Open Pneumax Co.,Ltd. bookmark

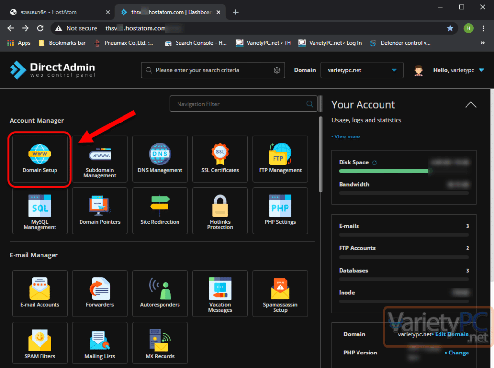[x=124, y=43]
